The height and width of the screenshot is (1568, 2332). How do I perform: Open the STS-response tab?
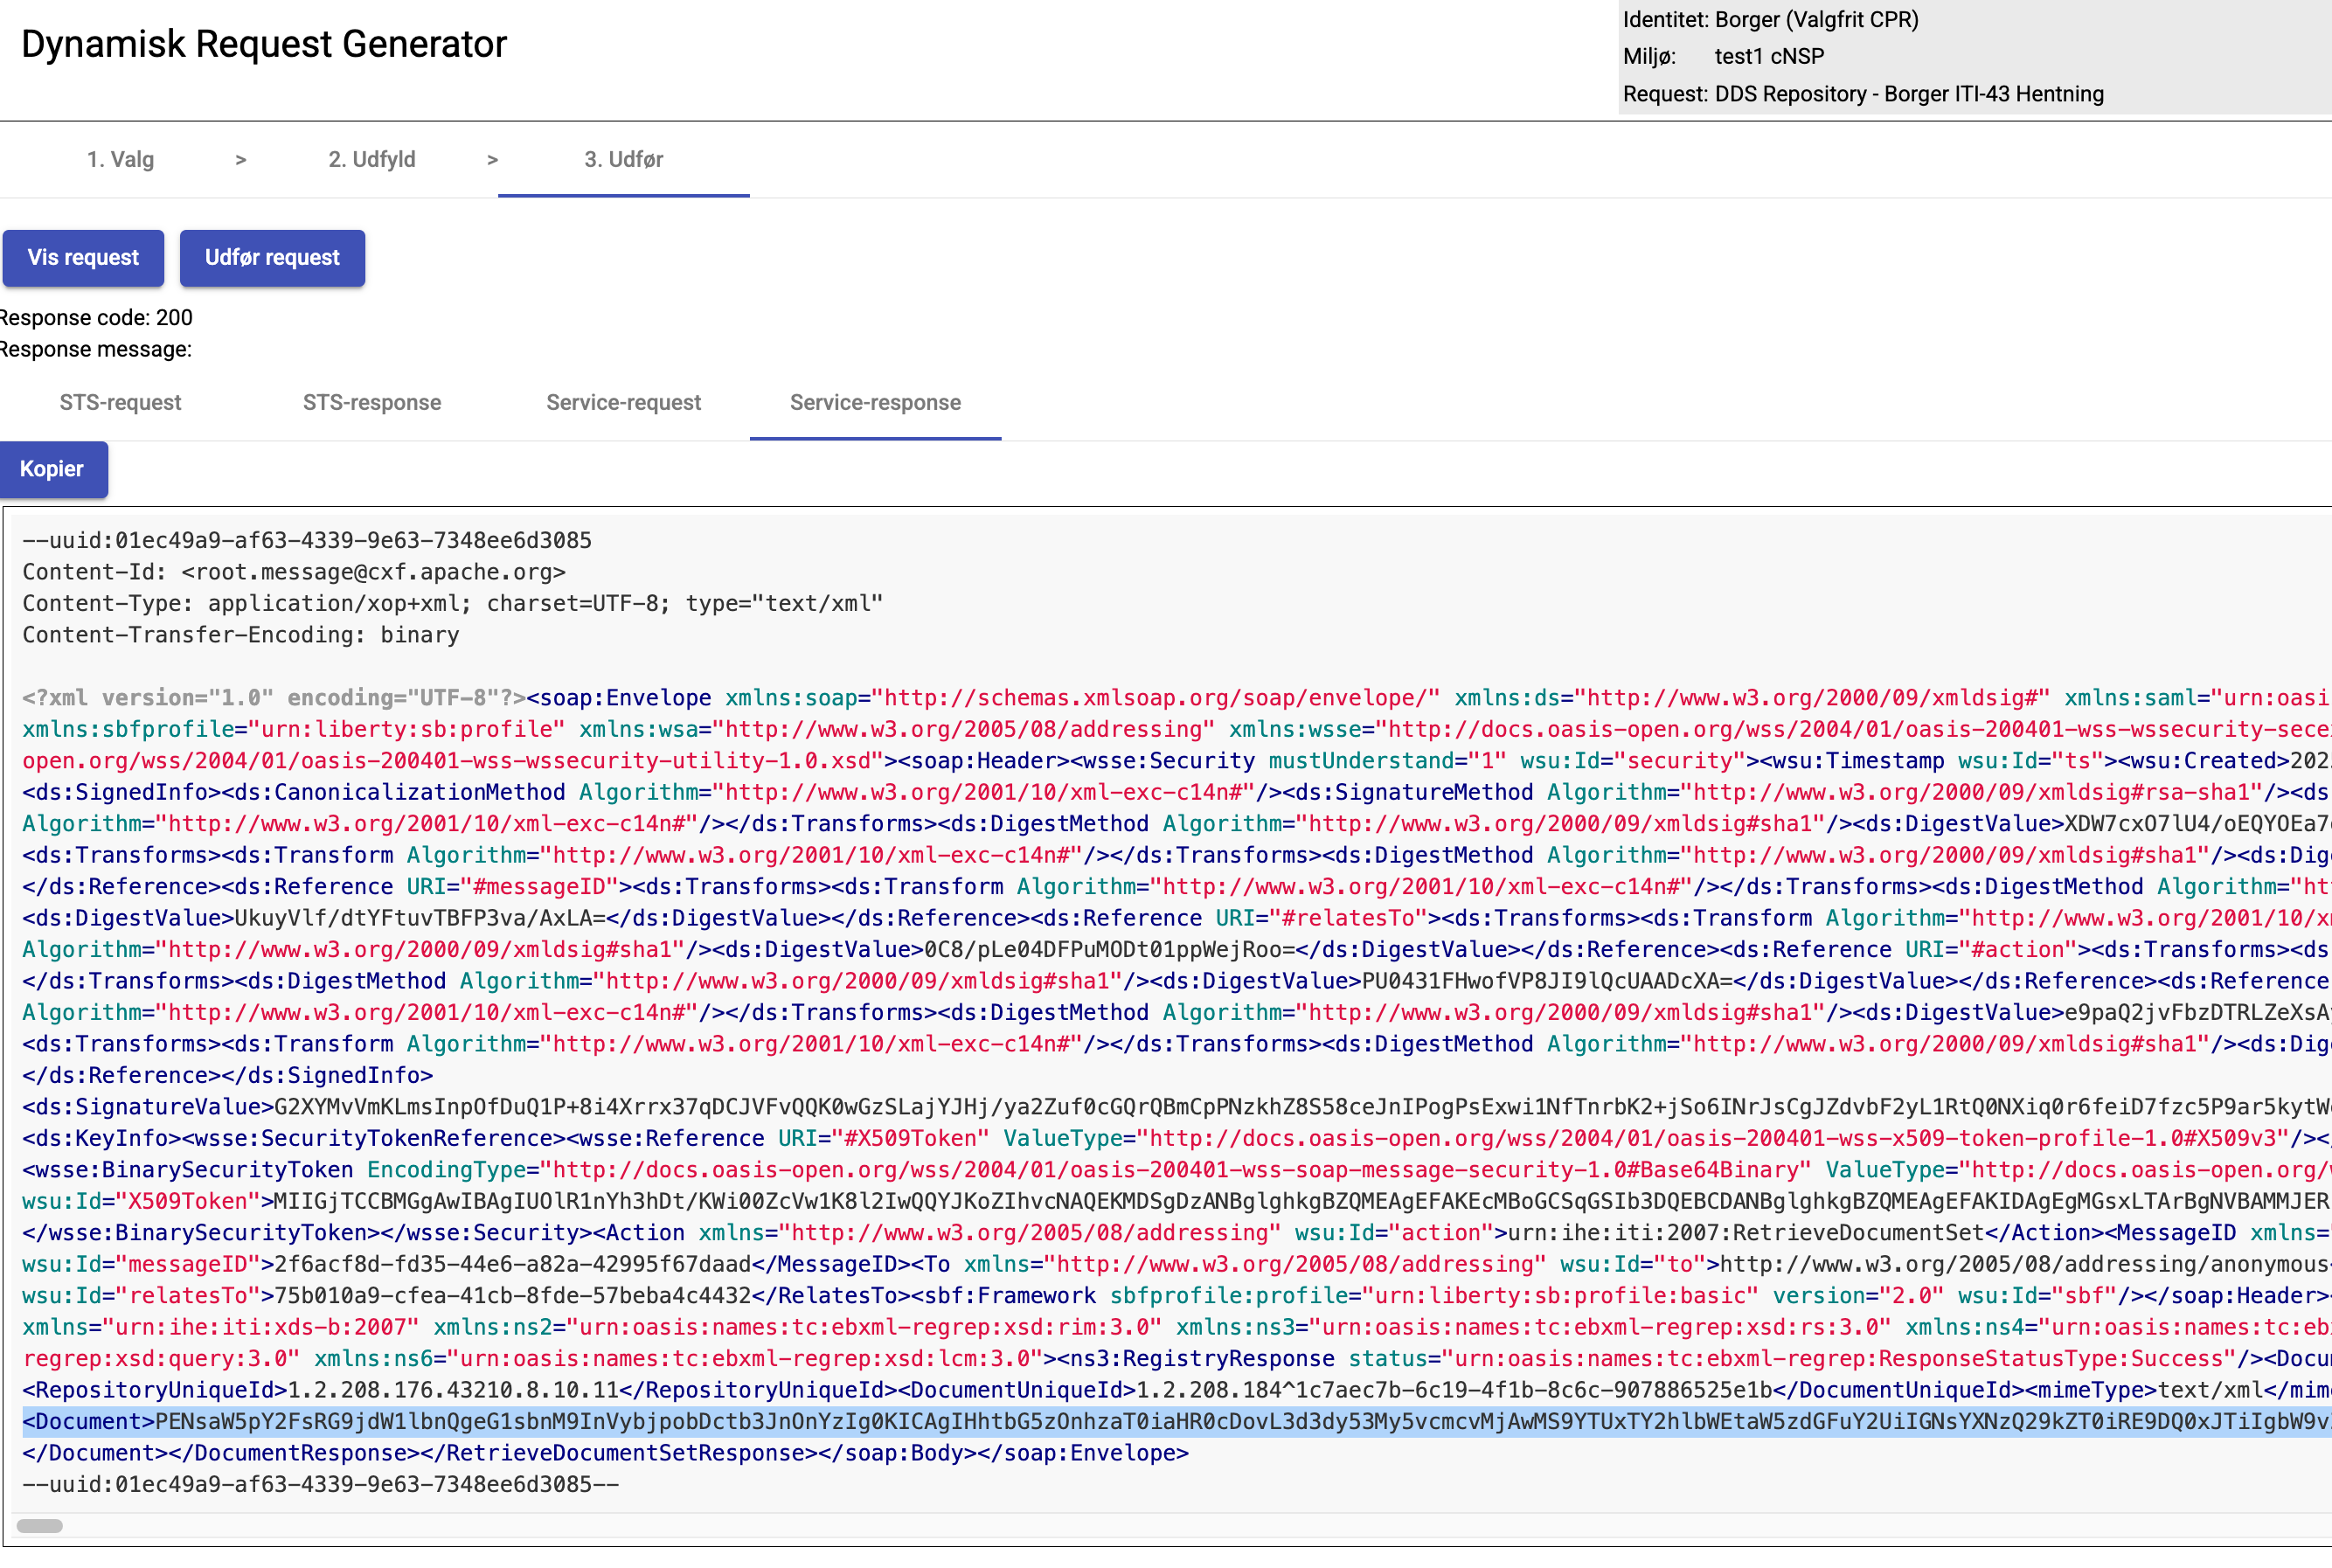(x=371, y=403)
